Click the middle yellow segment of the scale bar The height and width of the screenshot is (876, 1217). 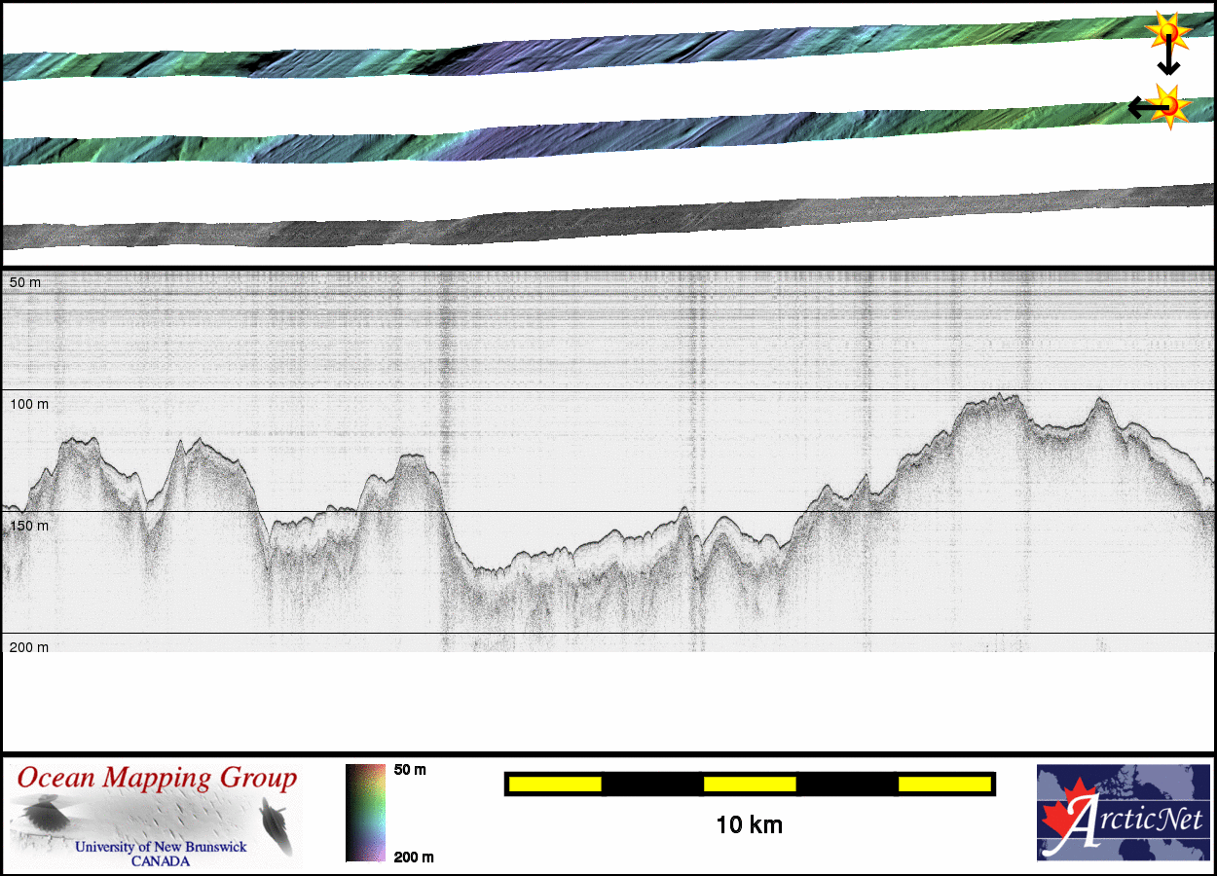click(750, 784)
